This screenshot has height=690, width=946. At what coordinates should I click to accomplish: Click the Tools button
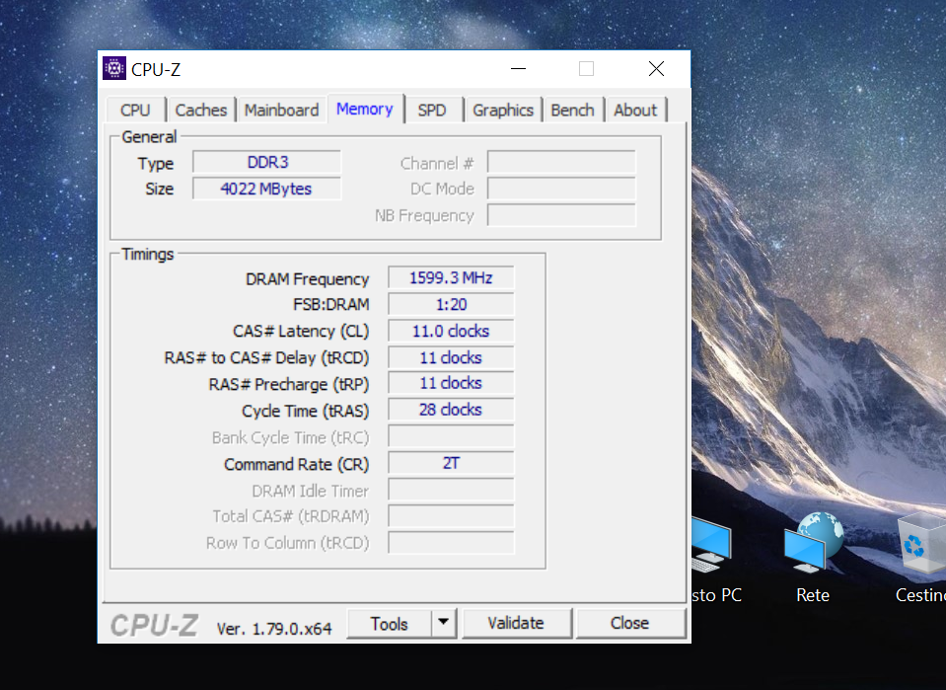click(x=389, y=624)
